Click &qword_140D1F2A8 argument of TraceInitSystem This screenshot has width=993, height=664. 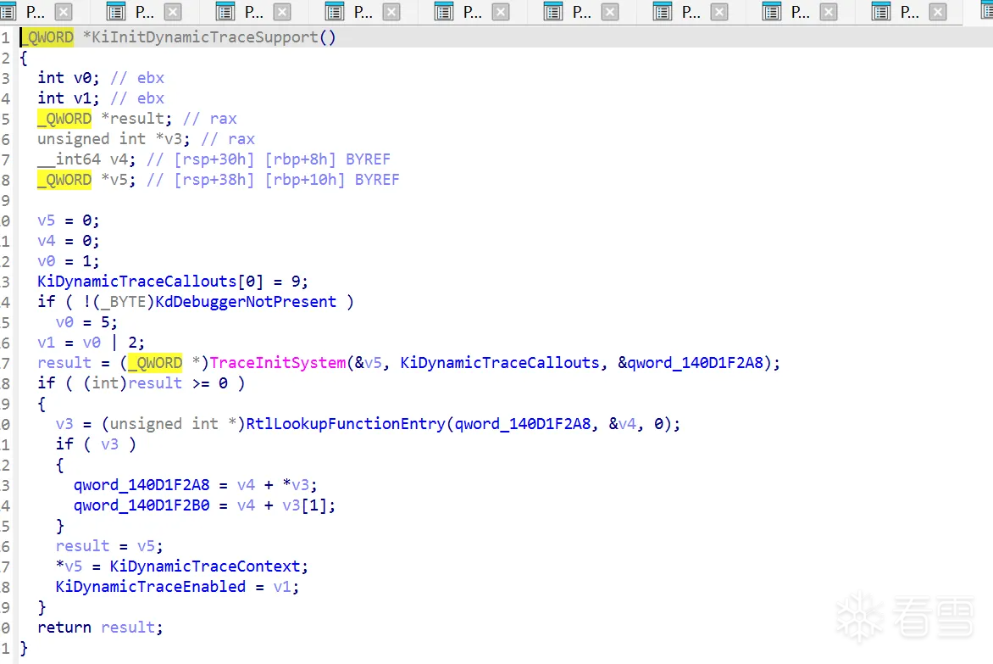point(691,362)
